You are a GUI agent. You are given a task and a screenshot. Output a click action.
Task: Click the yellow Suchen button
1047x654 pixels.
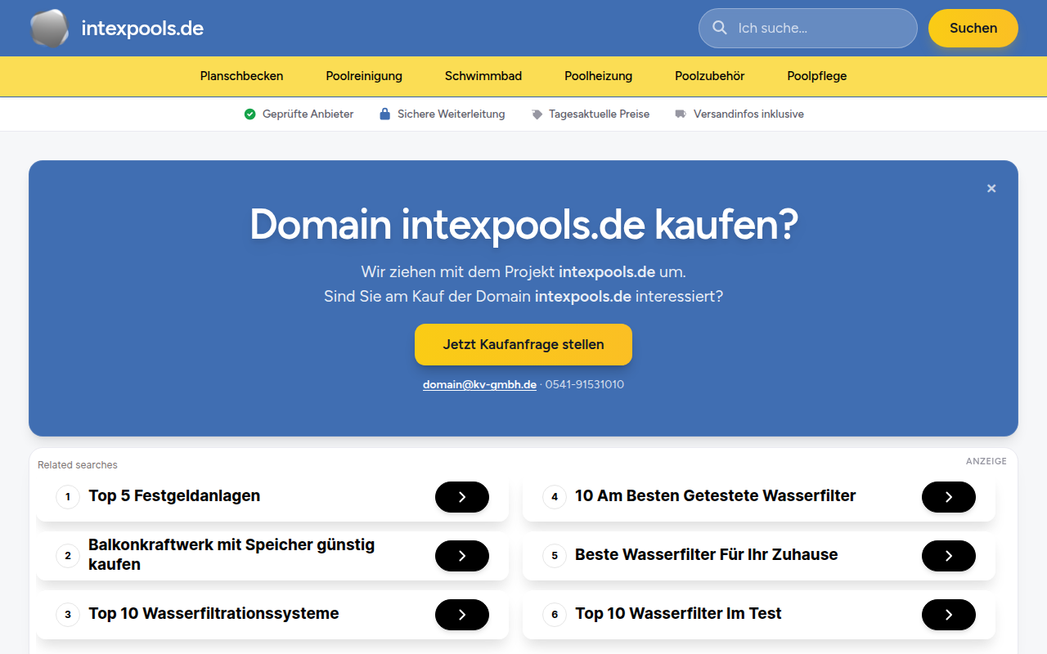[973, 29]
